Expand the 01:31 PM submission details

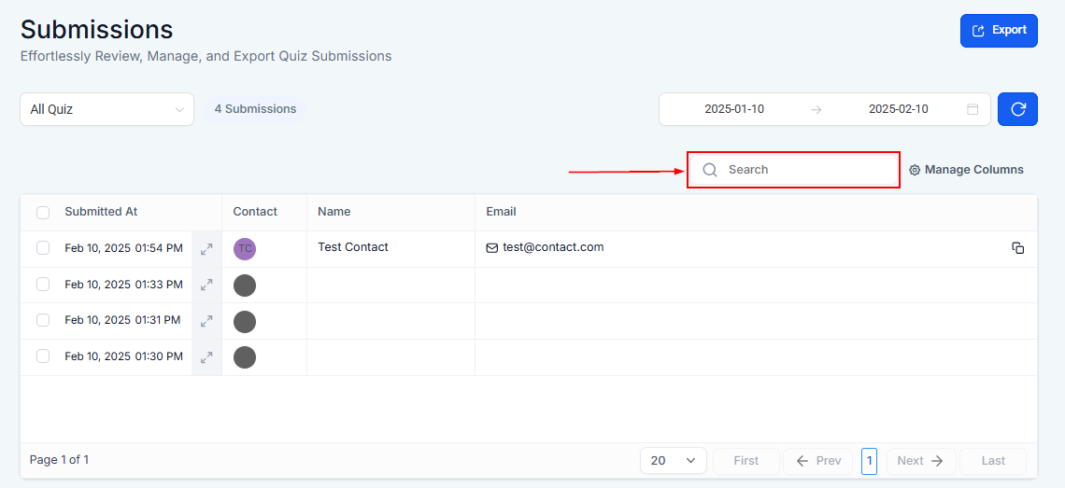(x=206, y=321)
